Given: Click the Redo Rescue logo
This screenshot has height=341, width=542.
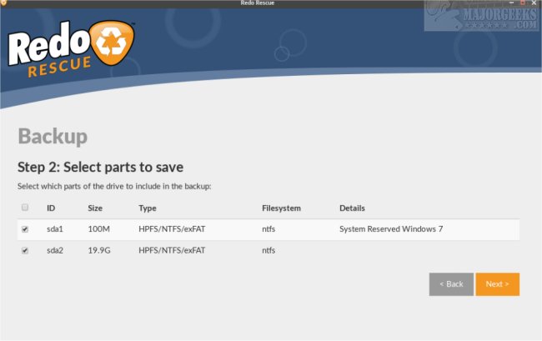Looking at the screenshot, I should (71, 48).
